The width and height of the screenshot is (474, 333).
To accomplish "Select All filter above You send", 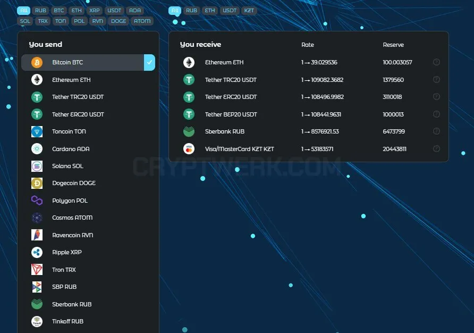I will coord(23,10).
